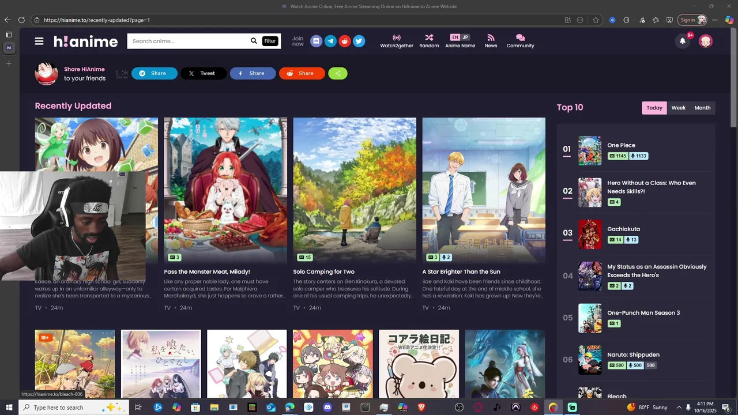Open browser Settings and more menu

pyautogui.click(x=715, y=20)
